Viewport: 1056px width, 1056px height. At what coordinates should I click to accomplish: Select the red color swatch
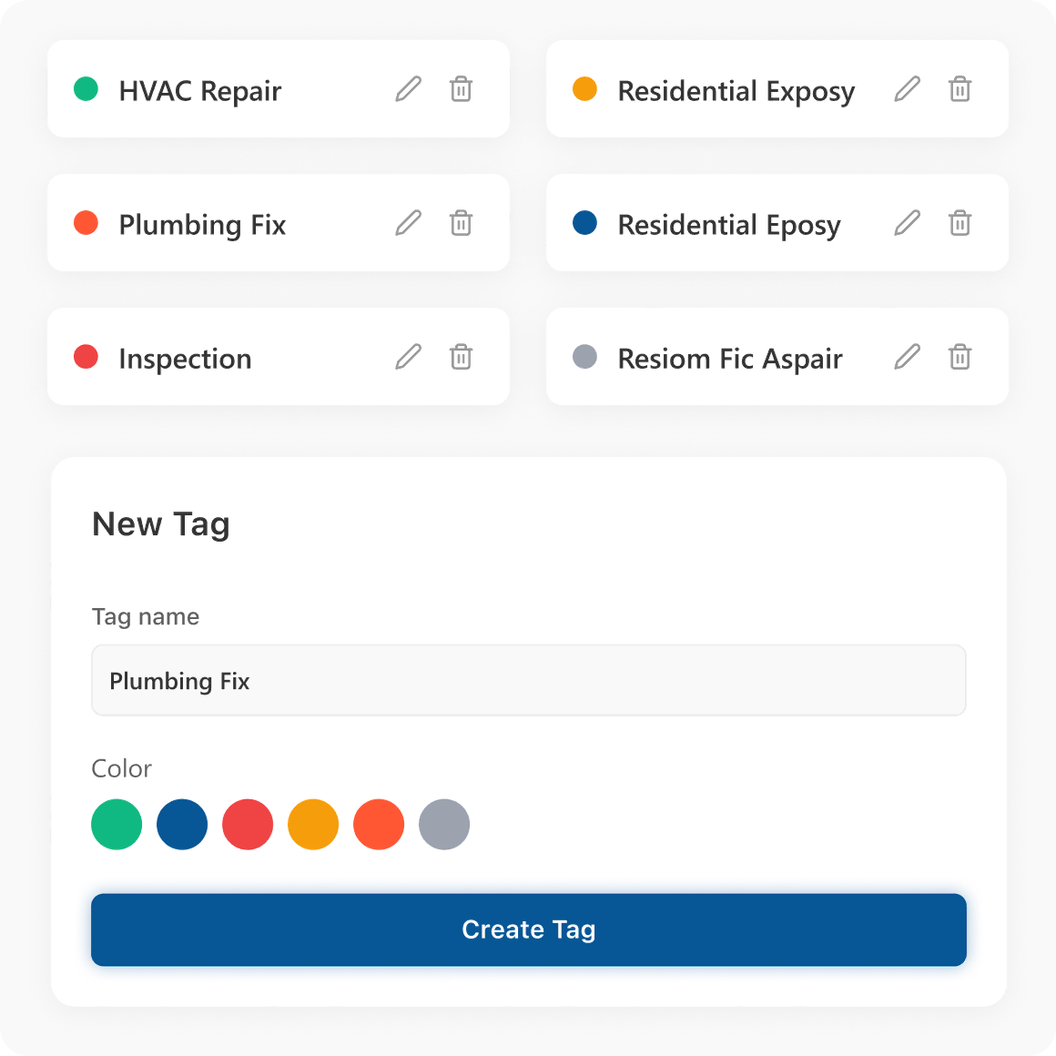coord(248,825)
